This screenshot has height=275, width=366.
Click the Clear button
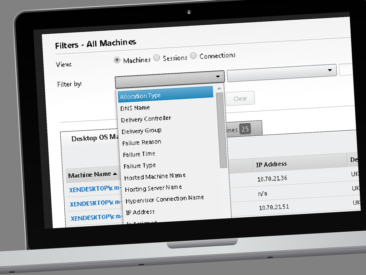point(240,98)
